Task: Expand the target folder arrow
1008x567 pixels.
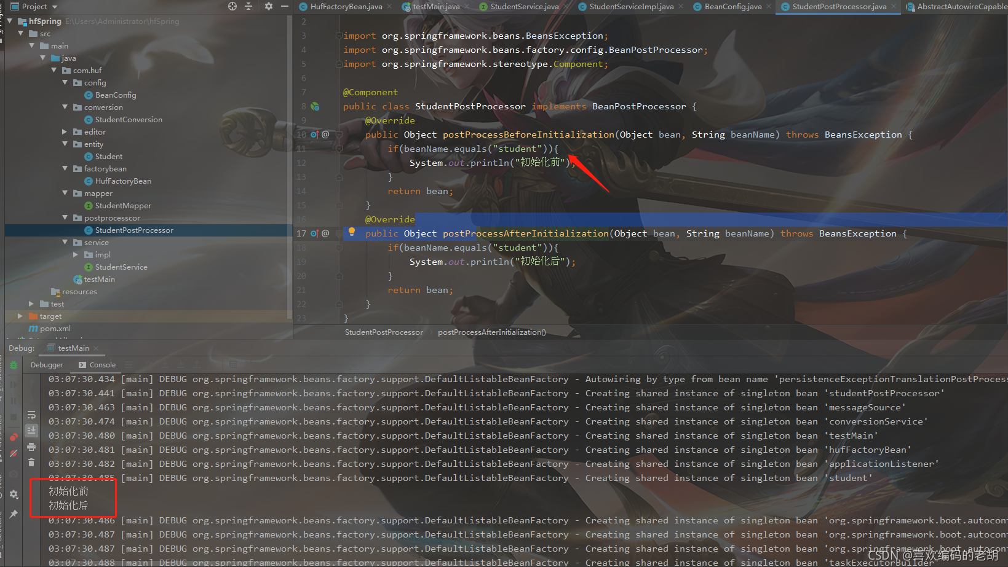Action: [x=20, y=316]
